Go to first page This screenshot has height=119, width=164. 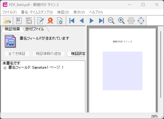tap(72, 21)
